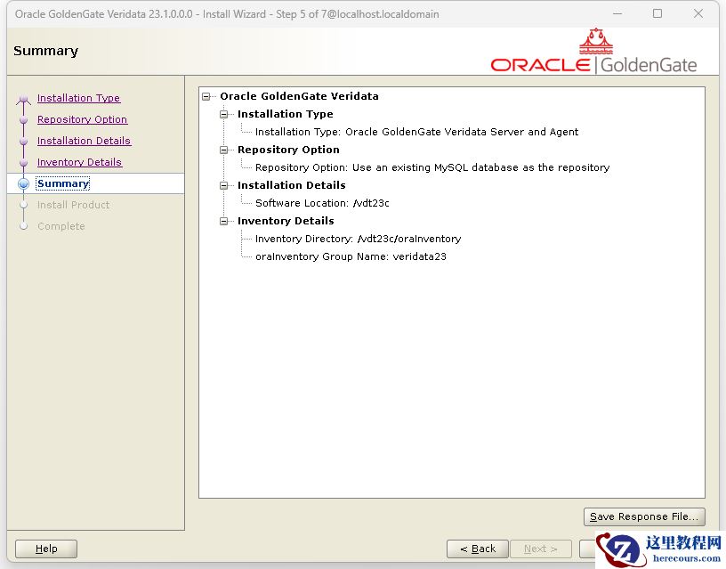
Task: Go Back to previous wizard step
Action: [478, 549]
